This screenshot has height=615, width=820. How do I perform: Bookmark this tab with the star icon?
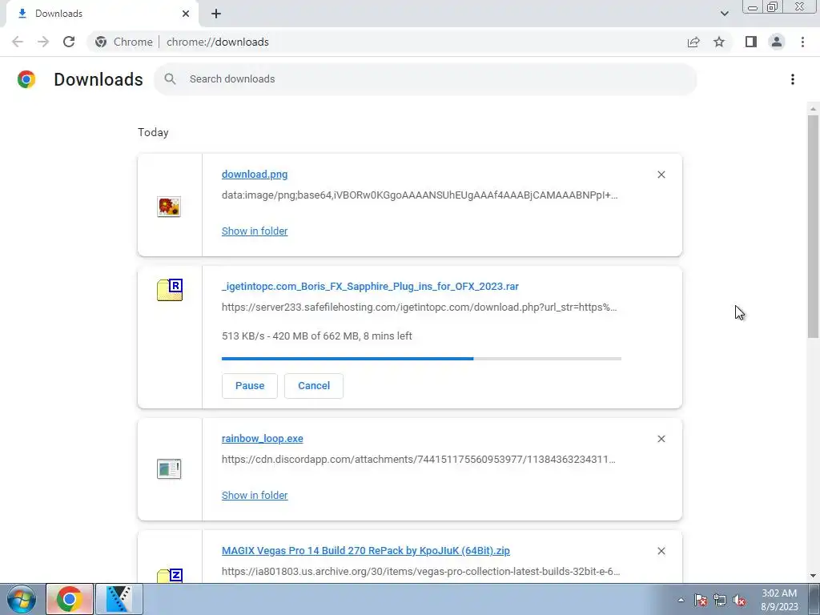click(x=719, y=42)
